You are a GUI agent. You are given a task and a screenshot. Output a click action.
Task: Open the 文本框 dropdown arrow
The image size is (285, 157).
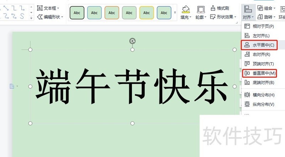[x=58, y=8]
